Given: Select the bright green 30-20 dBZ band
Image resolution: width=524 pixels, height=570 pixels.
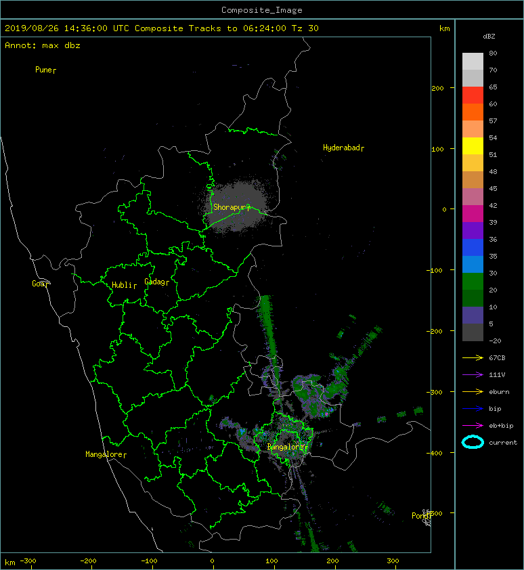Looking at the screenshot, I should 473,282.
